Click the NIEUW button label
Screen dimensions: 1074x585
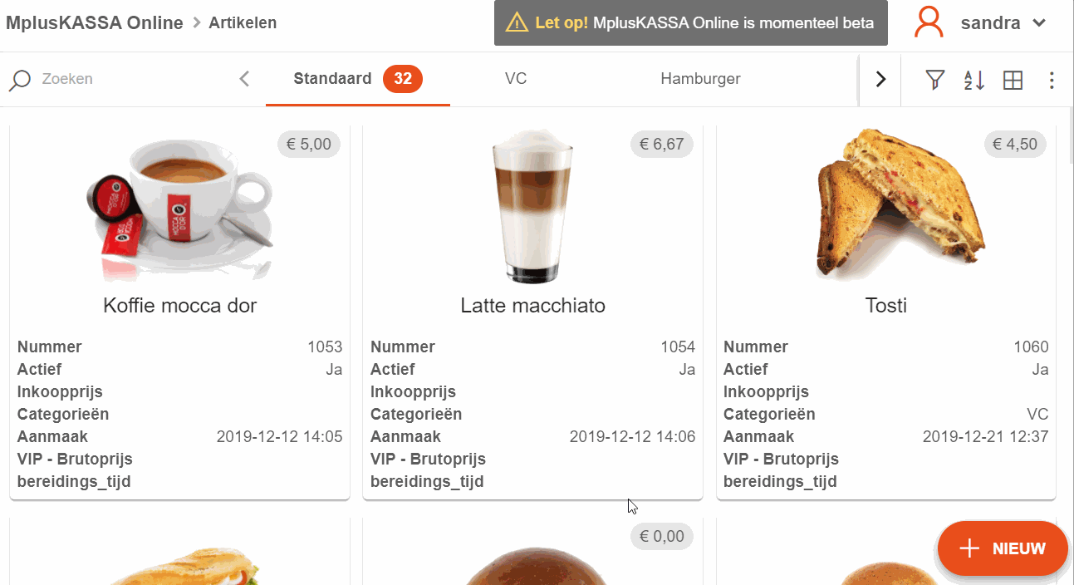[1018, 548]
